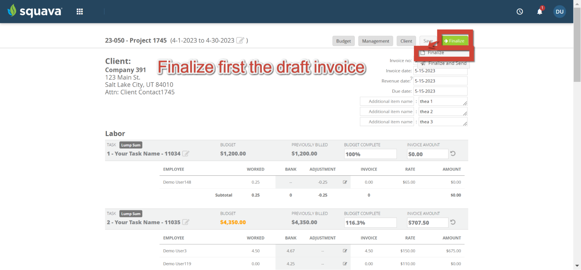Click the $1,200.00 previously billed value
581x270 pixels.
coord(304,154)
